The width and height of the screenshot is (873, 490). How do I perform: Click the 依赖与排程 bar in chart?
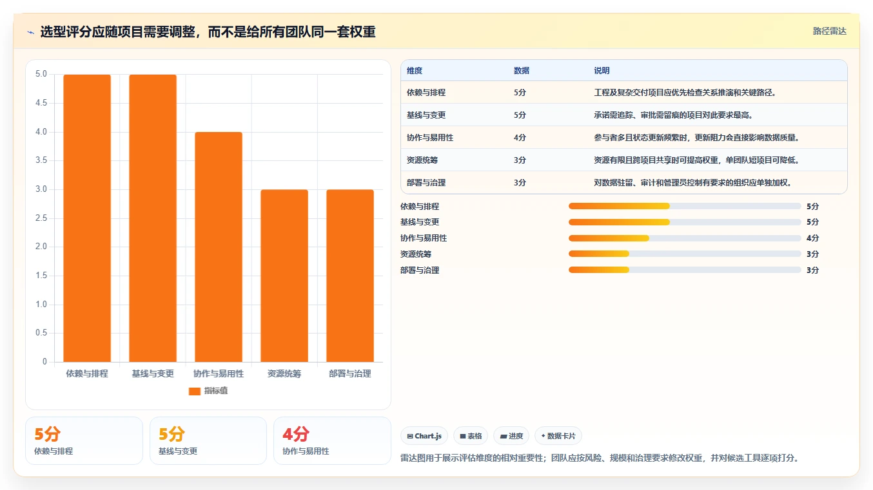click(87, 218)
